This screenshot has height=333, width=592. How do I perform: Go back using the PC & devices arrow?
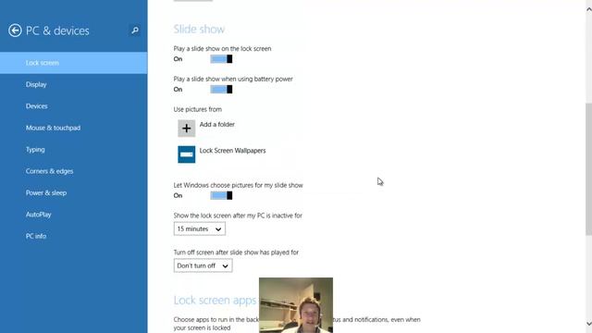click(15, 31)
